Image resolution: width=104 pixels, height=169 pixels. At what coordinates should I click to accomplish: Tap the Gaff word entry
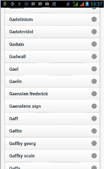tap(52, 118)
